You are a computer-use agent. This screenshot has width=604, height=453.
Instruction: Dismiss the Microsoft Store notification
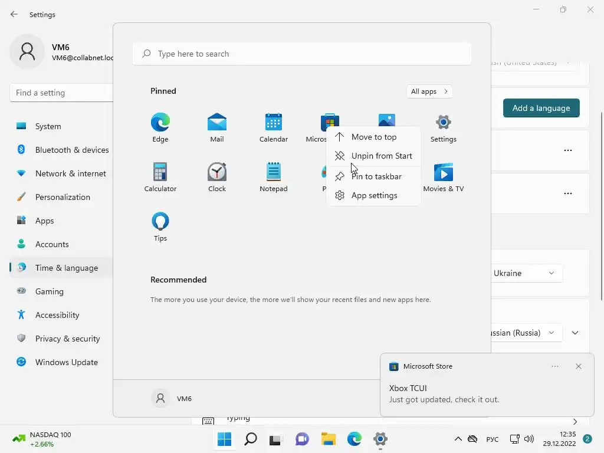coord(578,366)
